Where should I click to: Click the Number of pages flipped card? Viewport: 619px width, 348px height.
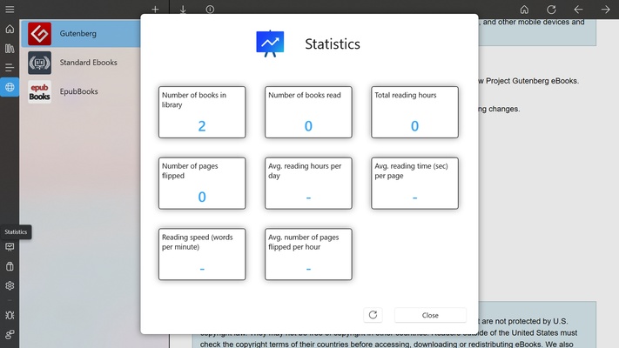[202, 183]
